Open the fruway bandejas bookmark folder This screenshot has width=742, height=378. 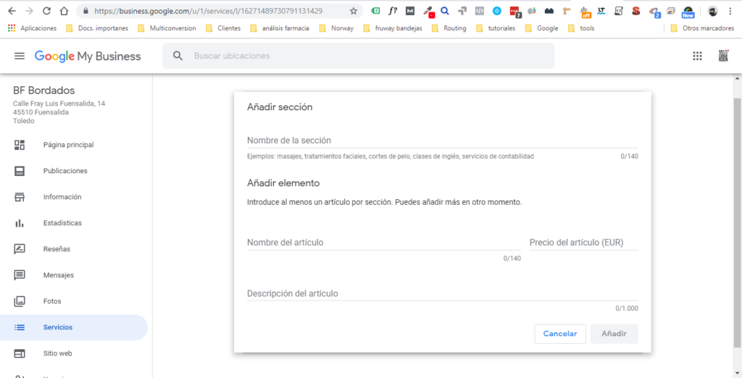point(392,28)
